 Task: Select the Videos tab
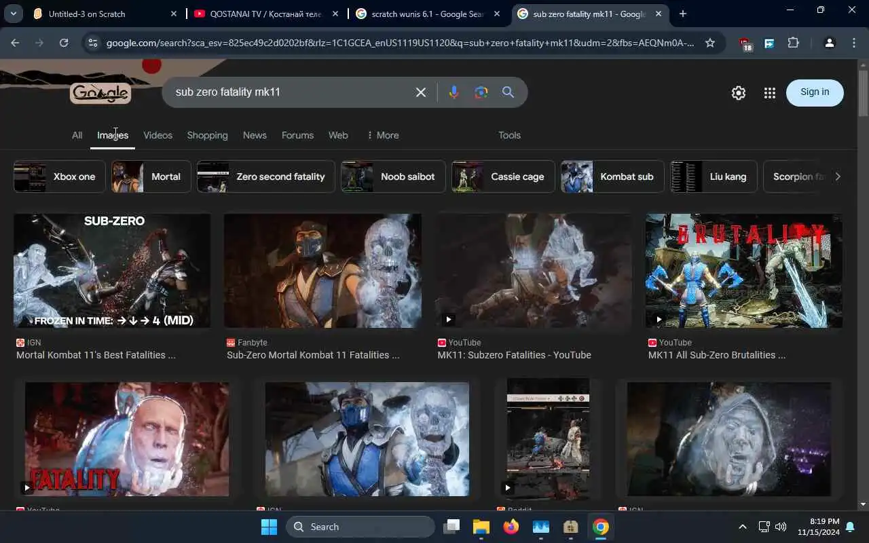[158, 135]
